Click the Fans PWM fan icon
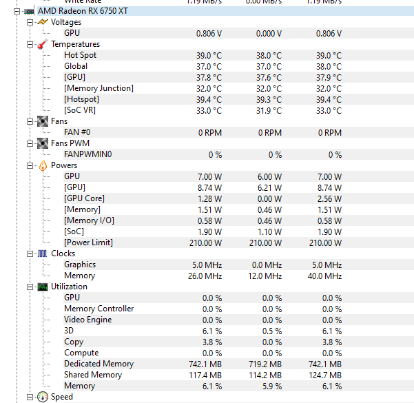This screenshot has height=403, width=414. pos(43,143)
